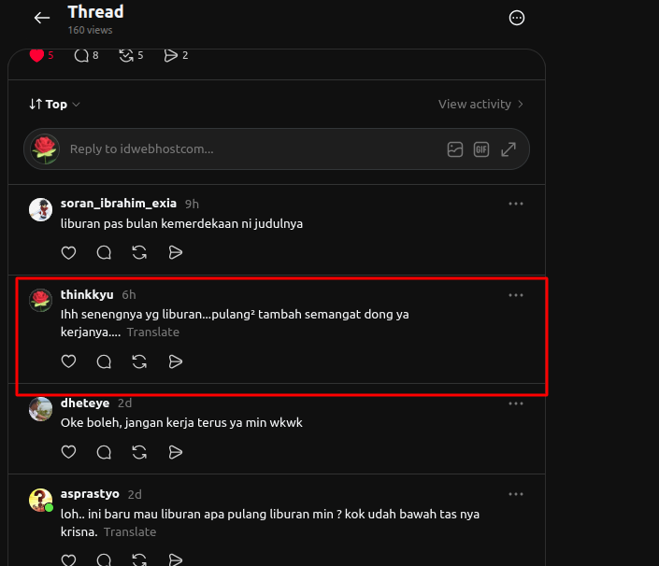Unlike the main post red heart
The width and height of the screenshot is (659, 566).
[37, 55]
